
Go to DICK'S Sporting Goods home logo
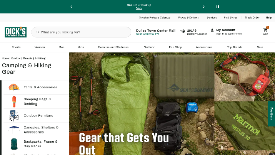16,32
